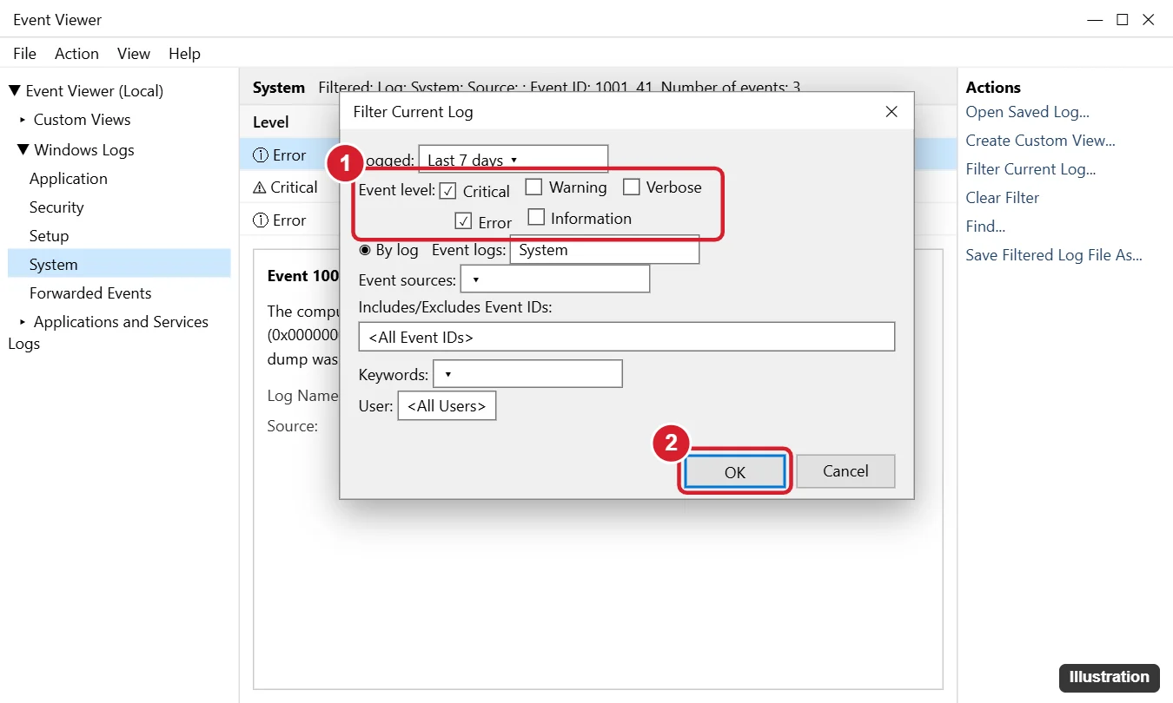
Task: Minimize the Event Viewer window
Action: coord(1095,19)
